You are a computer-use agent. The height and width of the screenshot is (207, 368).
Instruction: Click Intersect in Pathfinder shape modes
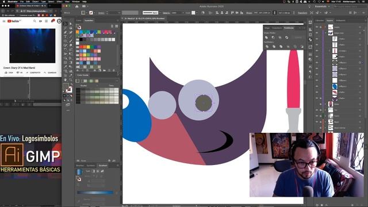pyautogui.click(x=280, y=37)
